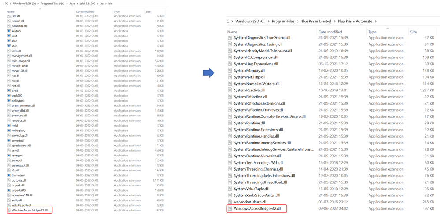Select System.Runtime.CompilerServices.Unsafe.dll file name
The height and width of the screenshot is (218, 440).
coord(269,116)
